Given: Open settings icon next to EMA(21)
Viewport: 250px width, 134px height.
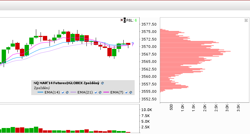Looking at the screenshot, I should (100, 92).
